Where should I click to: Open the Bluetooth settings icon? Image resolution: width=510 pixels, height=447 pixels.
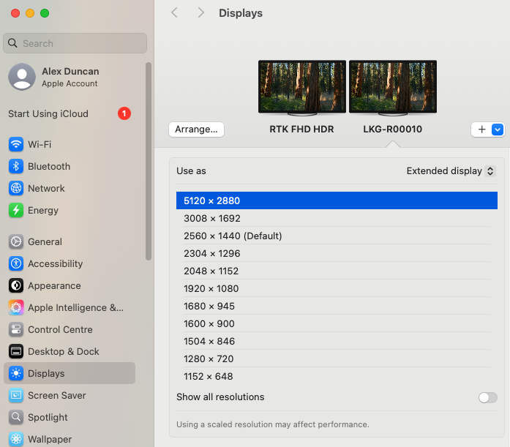pos(16,166)
